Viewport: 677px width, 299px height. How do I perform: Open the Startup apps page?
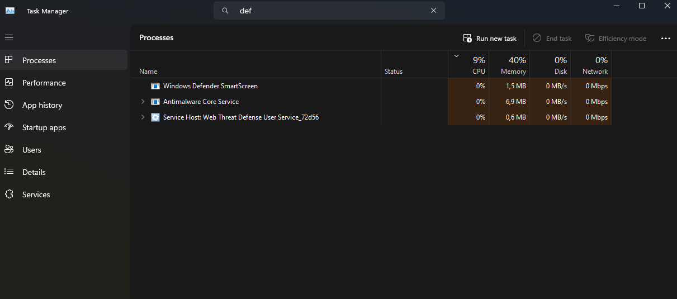click(64, 127)
